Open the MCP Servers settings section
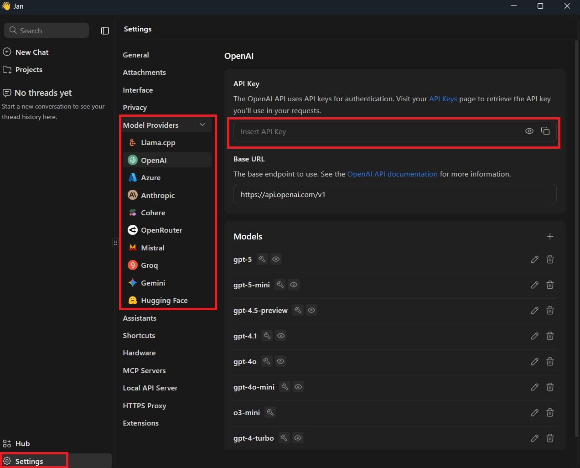 coord(144,370)
